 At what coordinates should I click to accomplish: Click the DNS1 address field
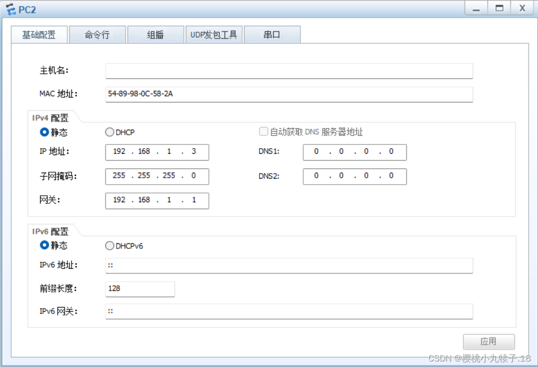click(x=354, y=152)
